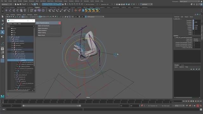Screen dimensions: 203x114
Task: Switch to the Animation shelf tab
Action: (45, 7)
